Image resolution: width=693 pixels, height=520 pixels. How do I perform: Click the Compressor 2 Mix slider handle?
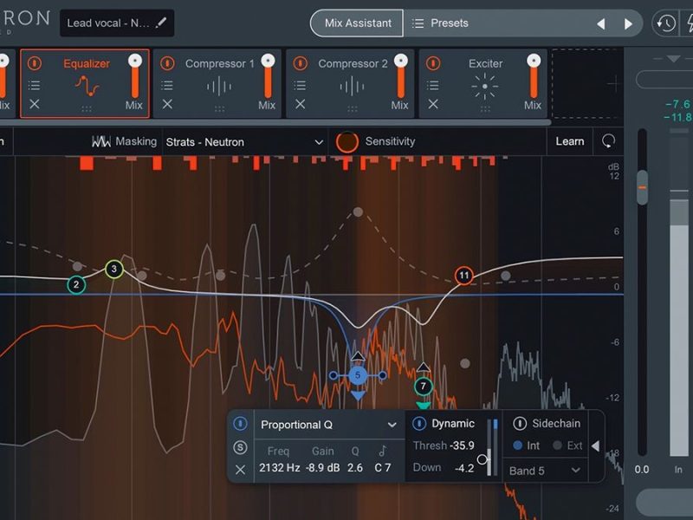[401, 61]
